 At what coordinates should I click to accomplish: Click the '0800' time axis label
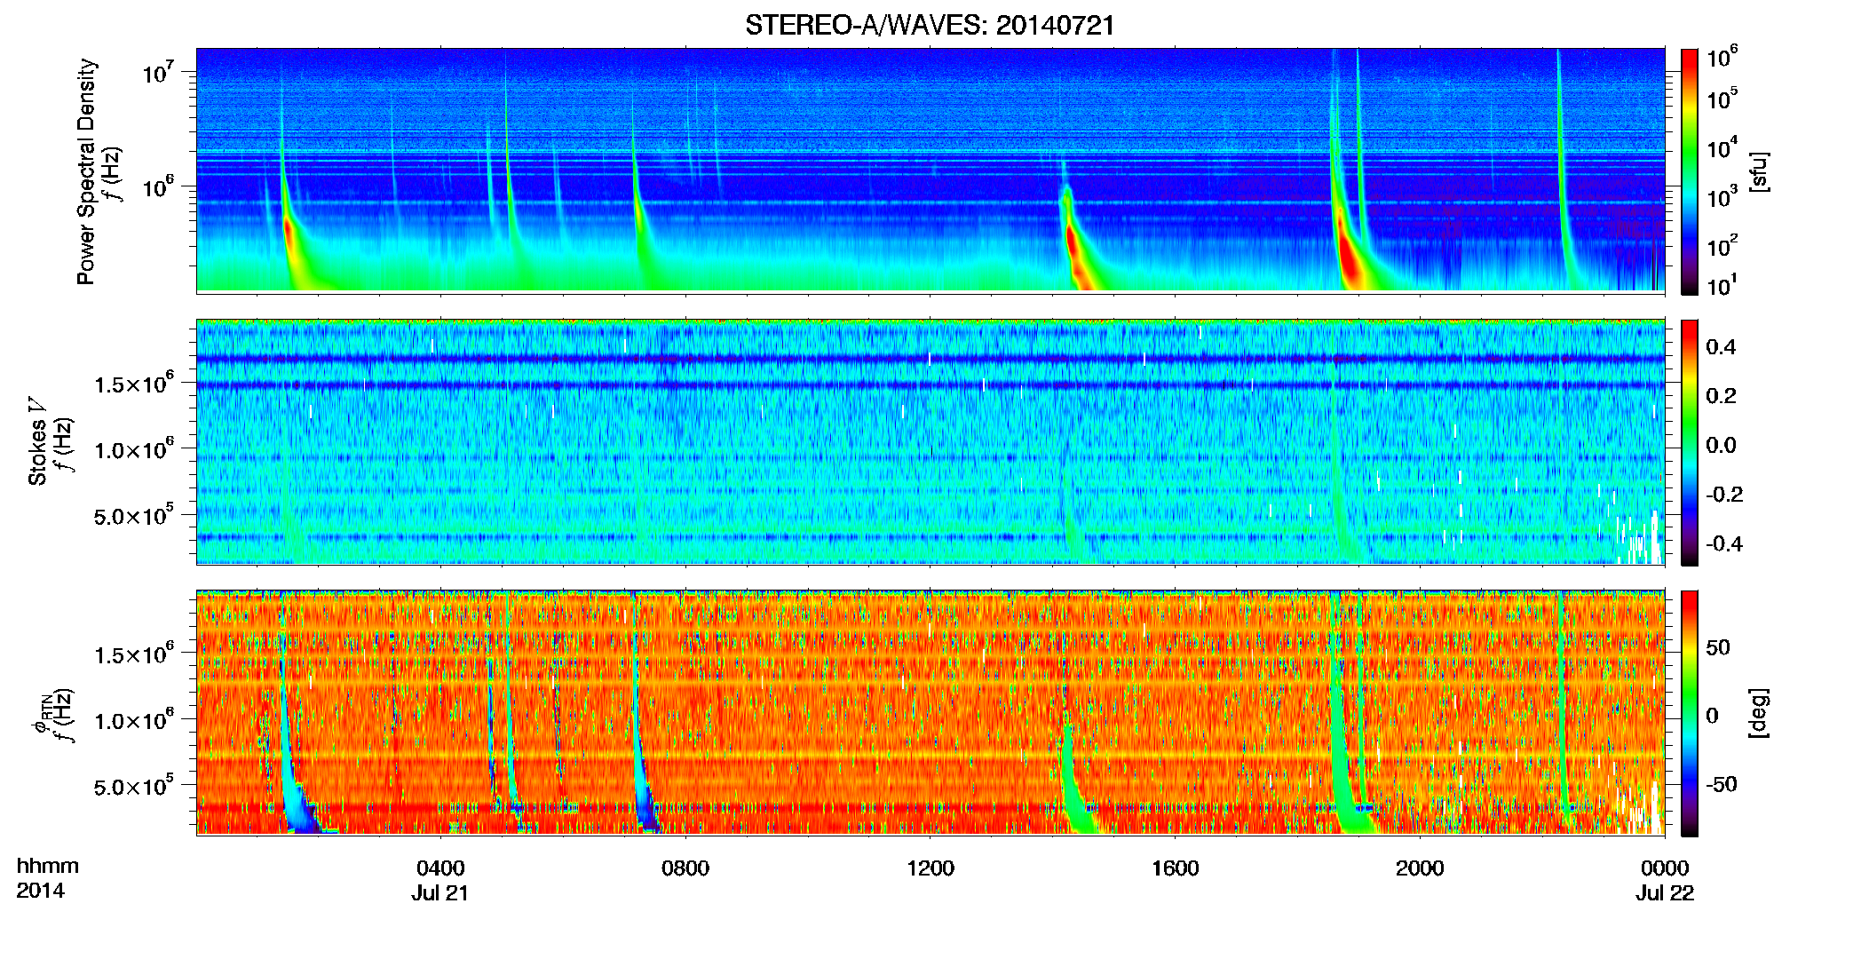pos(685,868)
